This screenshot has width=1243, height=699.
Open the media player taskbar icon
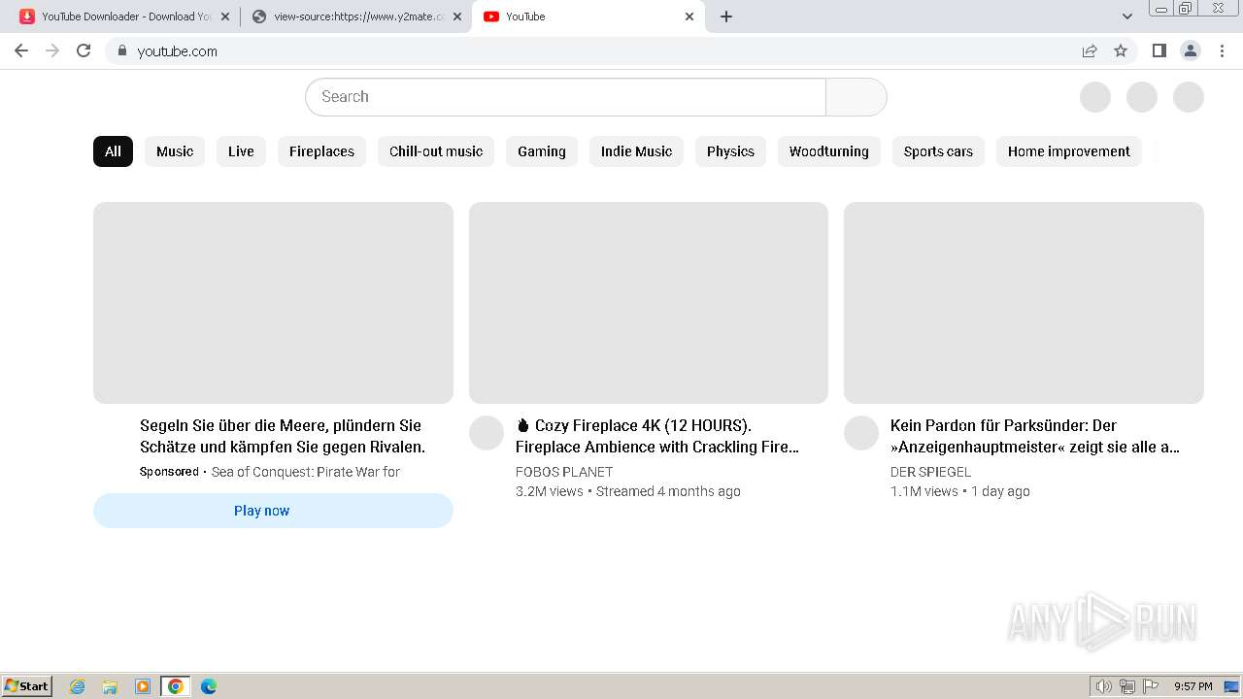[x=143, y=686]
